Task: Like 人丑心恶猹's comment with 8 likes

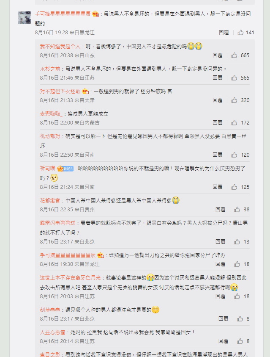Action: [x=240, y=341]
